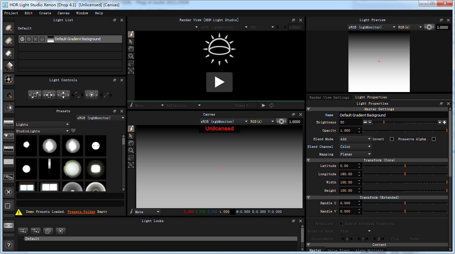The image size is (455, 254).
Task: Open the StudioLights preset category dropdown
Action: click(x=43, y=131)
